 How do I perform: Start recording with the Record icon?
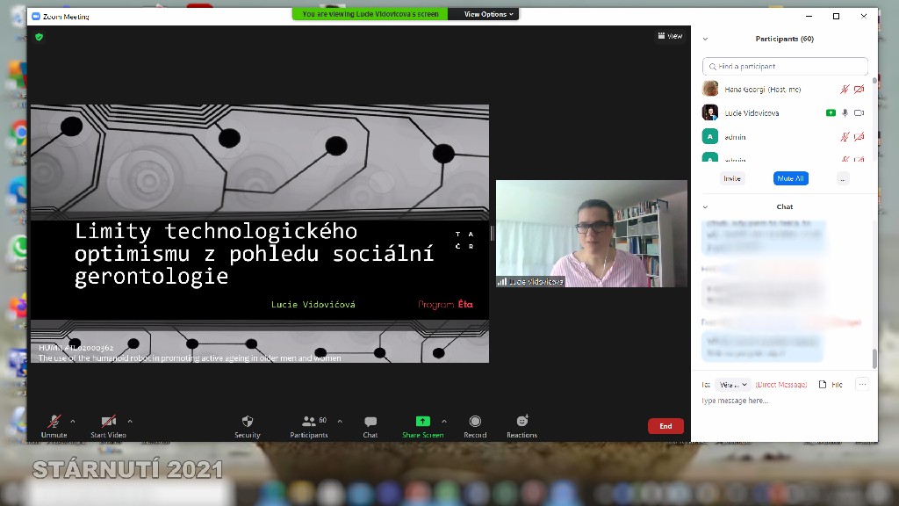[475, 422]
